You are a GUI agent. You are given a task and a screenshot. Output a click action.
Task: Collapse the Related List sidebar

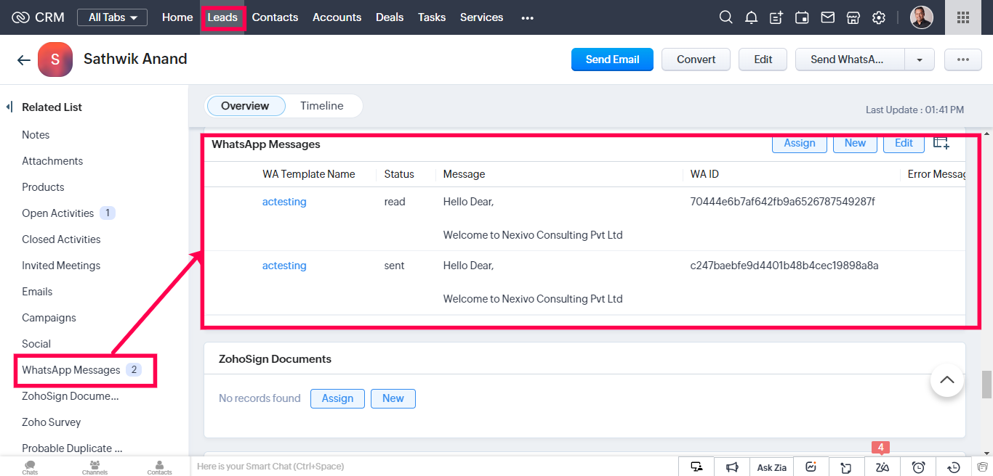pos(9,107)
